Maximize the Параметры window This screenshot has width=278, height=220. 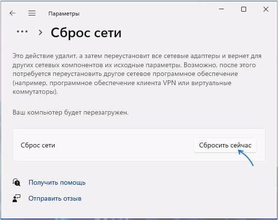tap(244, 9)
